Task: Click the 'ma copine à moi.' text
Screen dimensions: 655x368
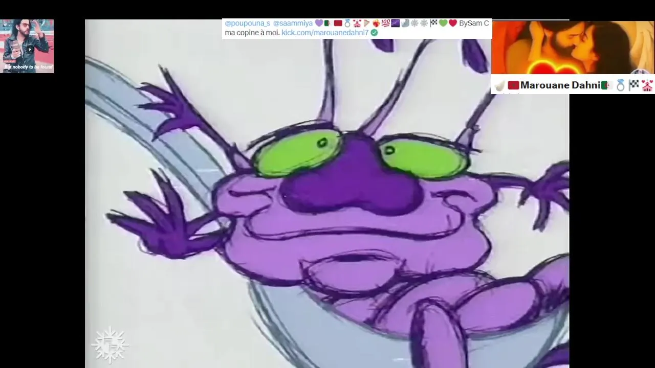Action: coord(252,33)
